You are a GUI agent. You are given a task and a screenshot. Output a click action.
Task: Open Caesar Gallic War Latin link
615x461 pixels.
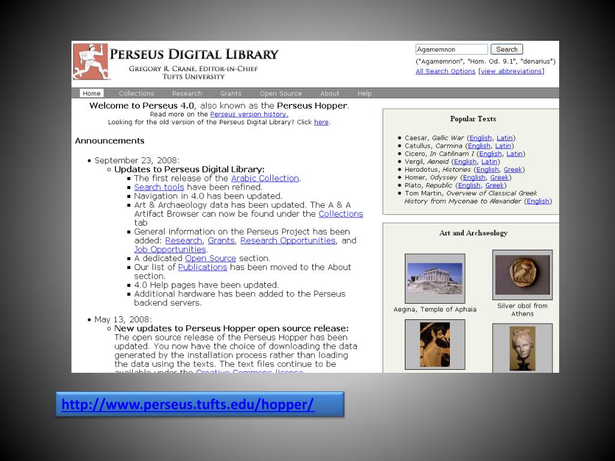click(x=504, y=138)
